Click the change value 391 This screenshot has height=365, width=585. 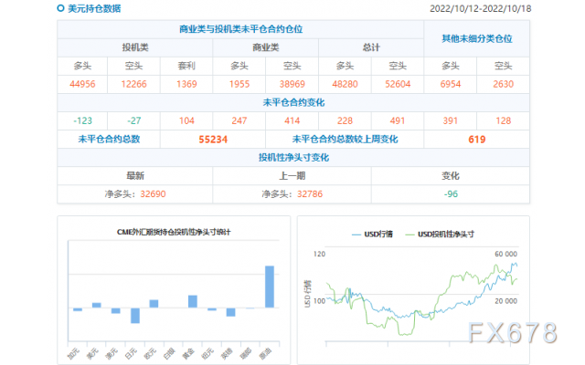pos(451,120)
